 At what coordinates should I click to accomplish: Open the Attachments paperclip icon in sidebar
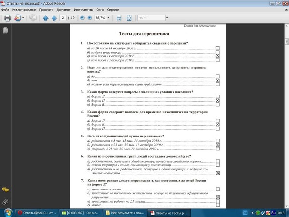click(5, 202)
